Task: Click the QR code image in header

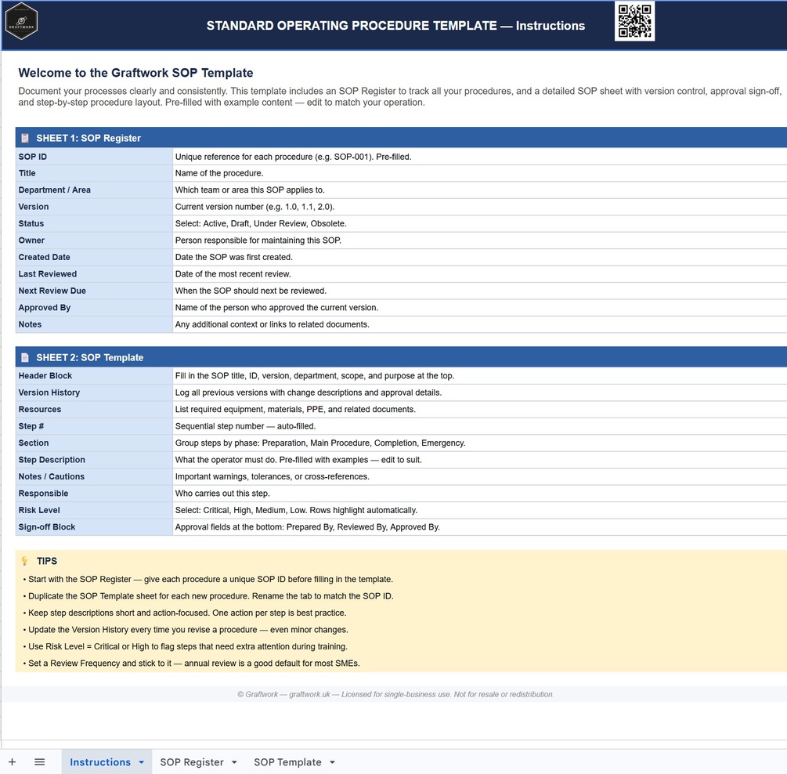Action: pos(634,21)
